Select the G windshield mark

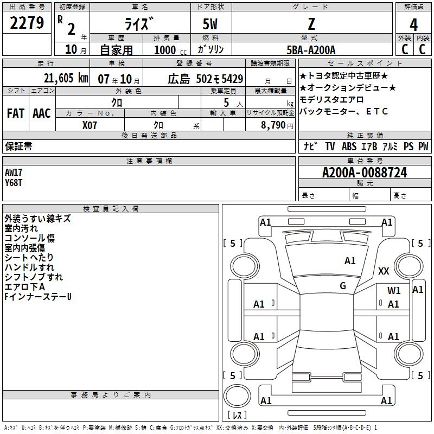coord(343,286)
